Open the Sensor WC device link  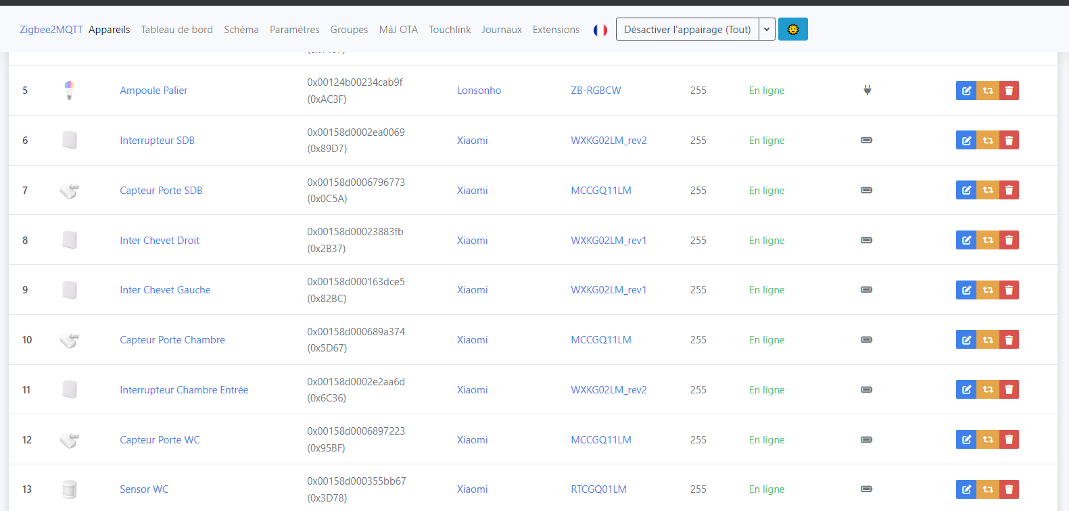click(x=144, y=489)
